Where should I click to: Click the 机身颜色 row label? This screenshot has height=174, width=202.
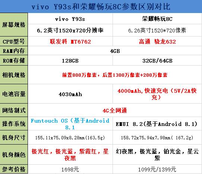point(14,154)
